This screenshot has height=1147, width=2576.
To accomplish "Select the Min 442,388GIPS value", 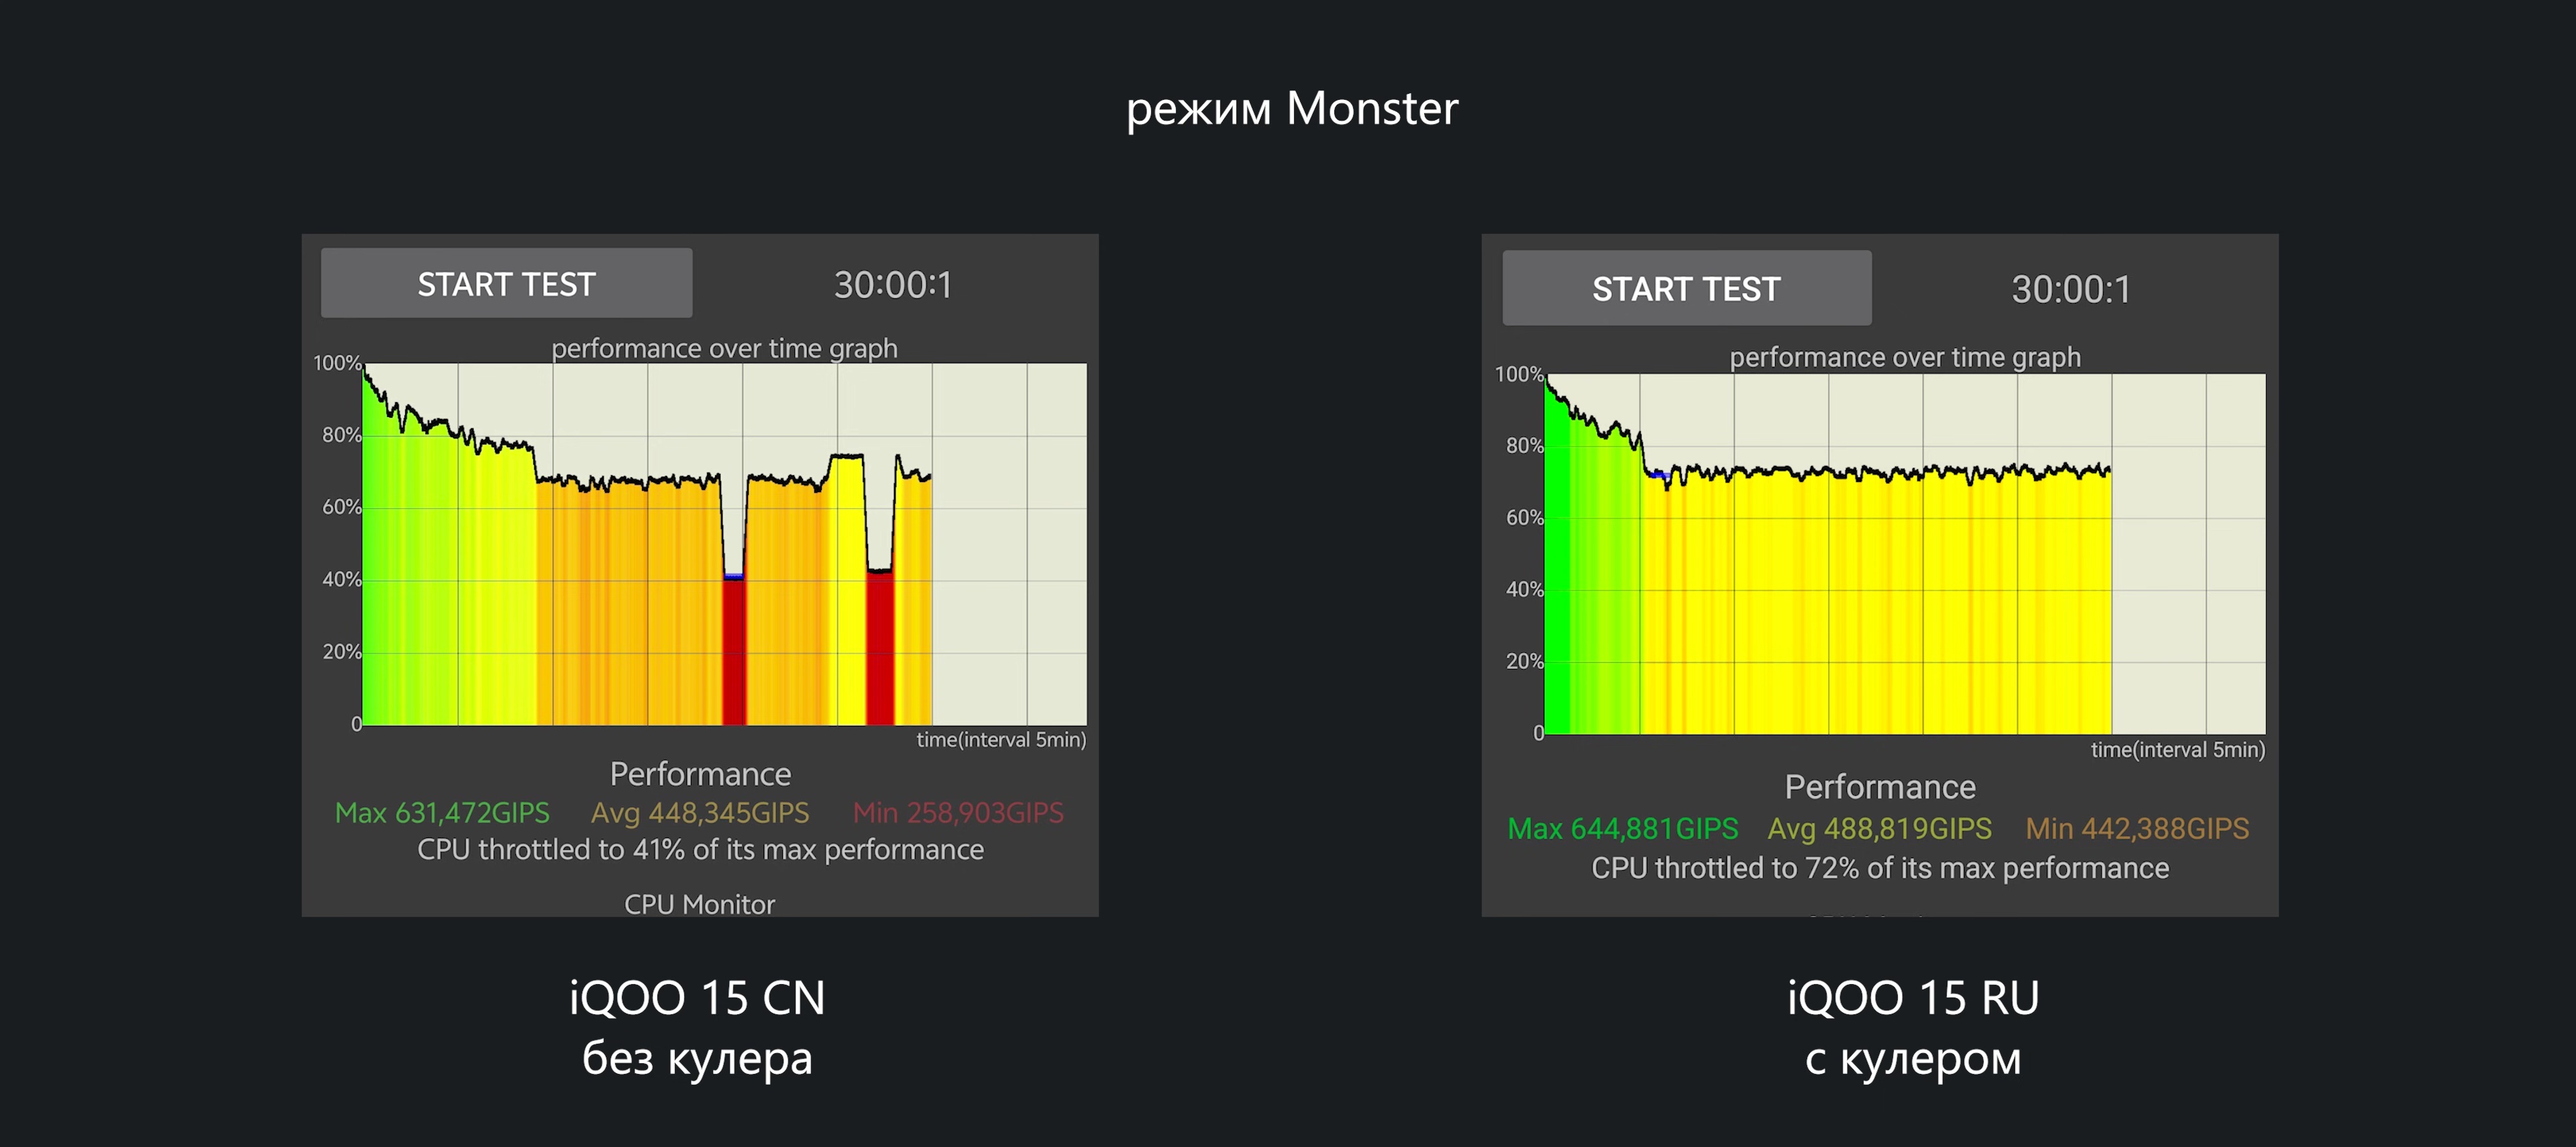I will (x=2137, y=829).
